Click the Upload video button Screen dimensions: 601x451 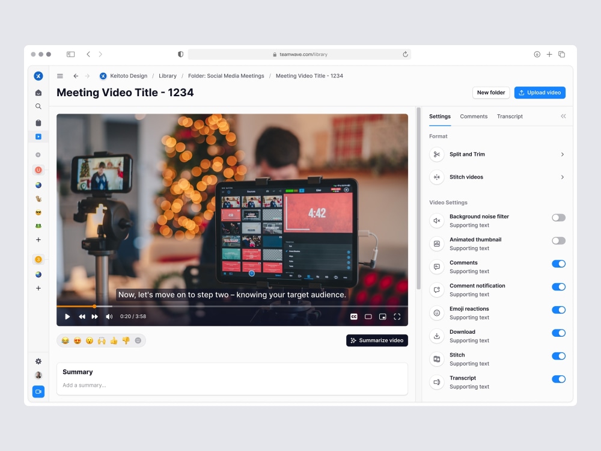[x=540, y=93]
